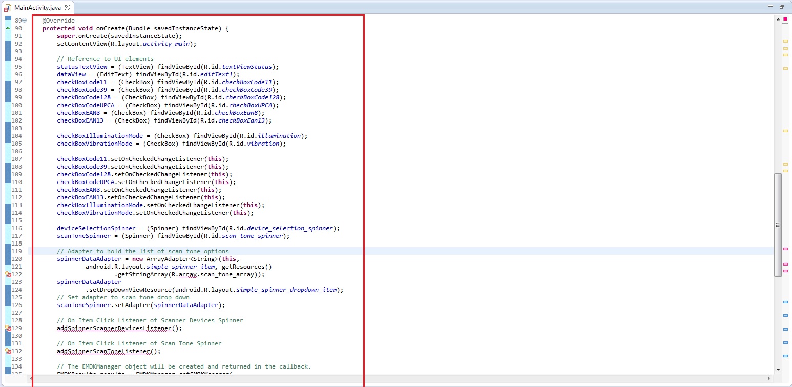Close the MainActivity.java tab

point(68,7)
